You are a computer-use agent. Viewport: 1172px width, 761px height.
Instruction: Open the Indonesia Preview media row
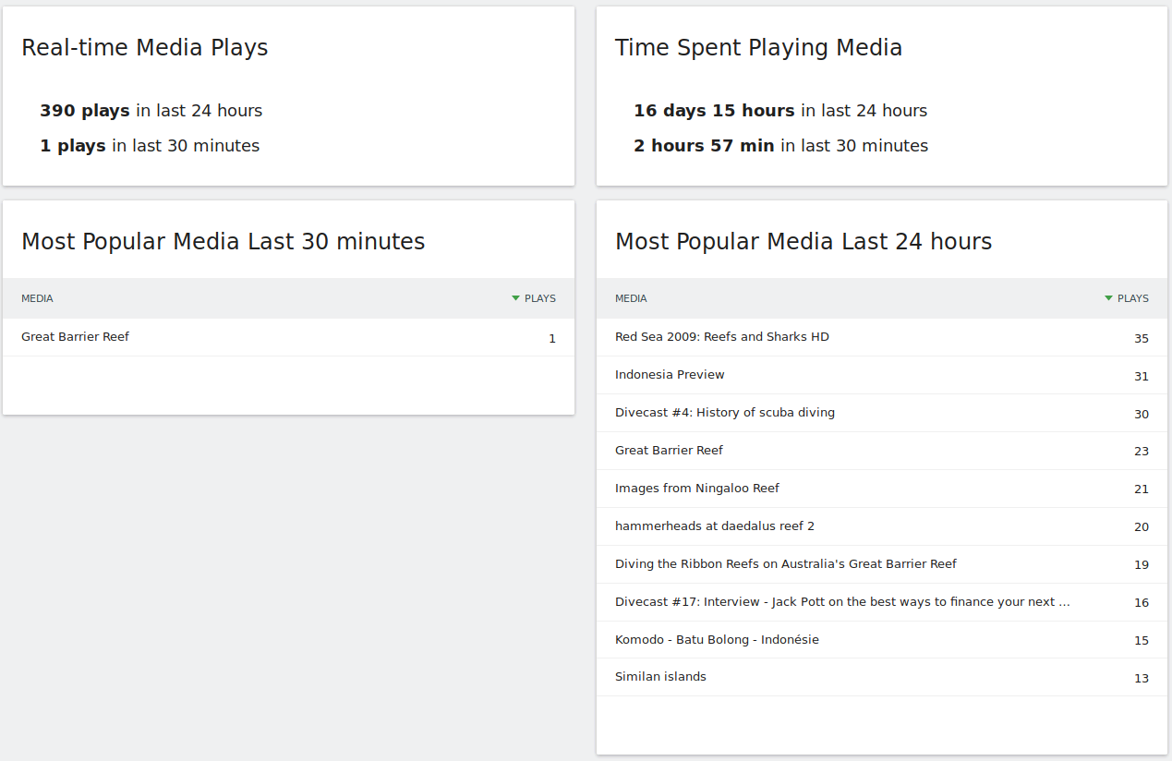tap(670, 375)
